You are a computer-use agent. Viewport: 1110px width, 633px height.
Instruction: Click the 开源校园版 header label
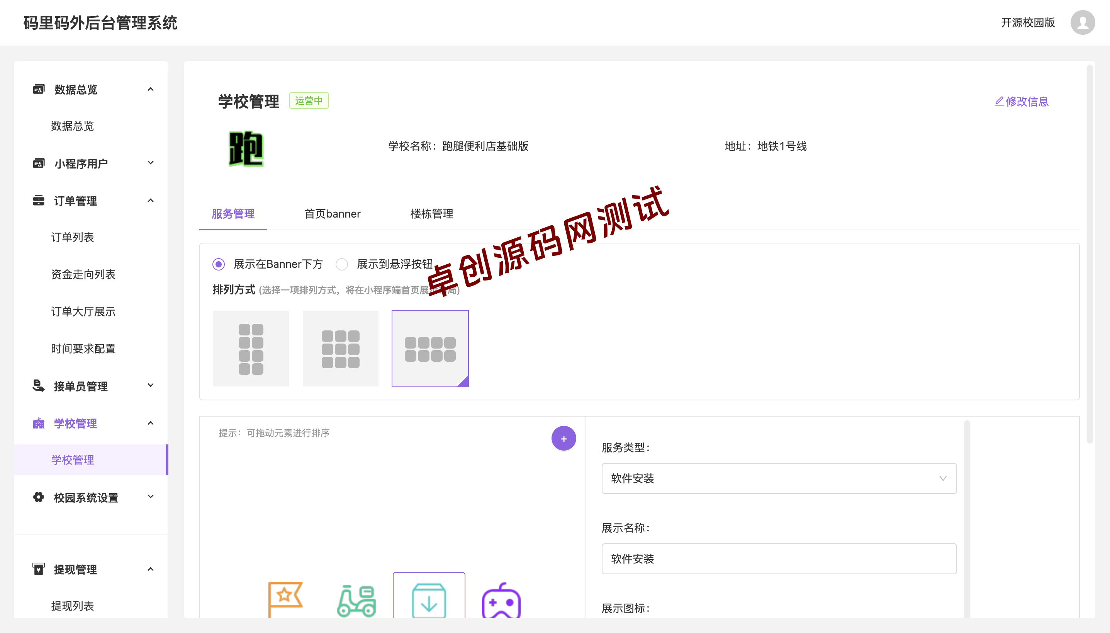[x=1029, y=22]
